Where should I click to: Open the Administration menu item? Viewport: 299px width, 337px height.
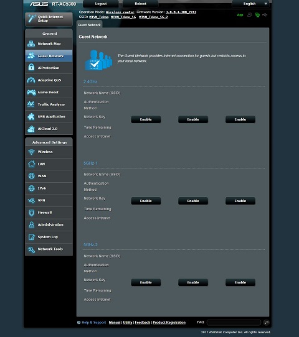click(x=49, y=224)
